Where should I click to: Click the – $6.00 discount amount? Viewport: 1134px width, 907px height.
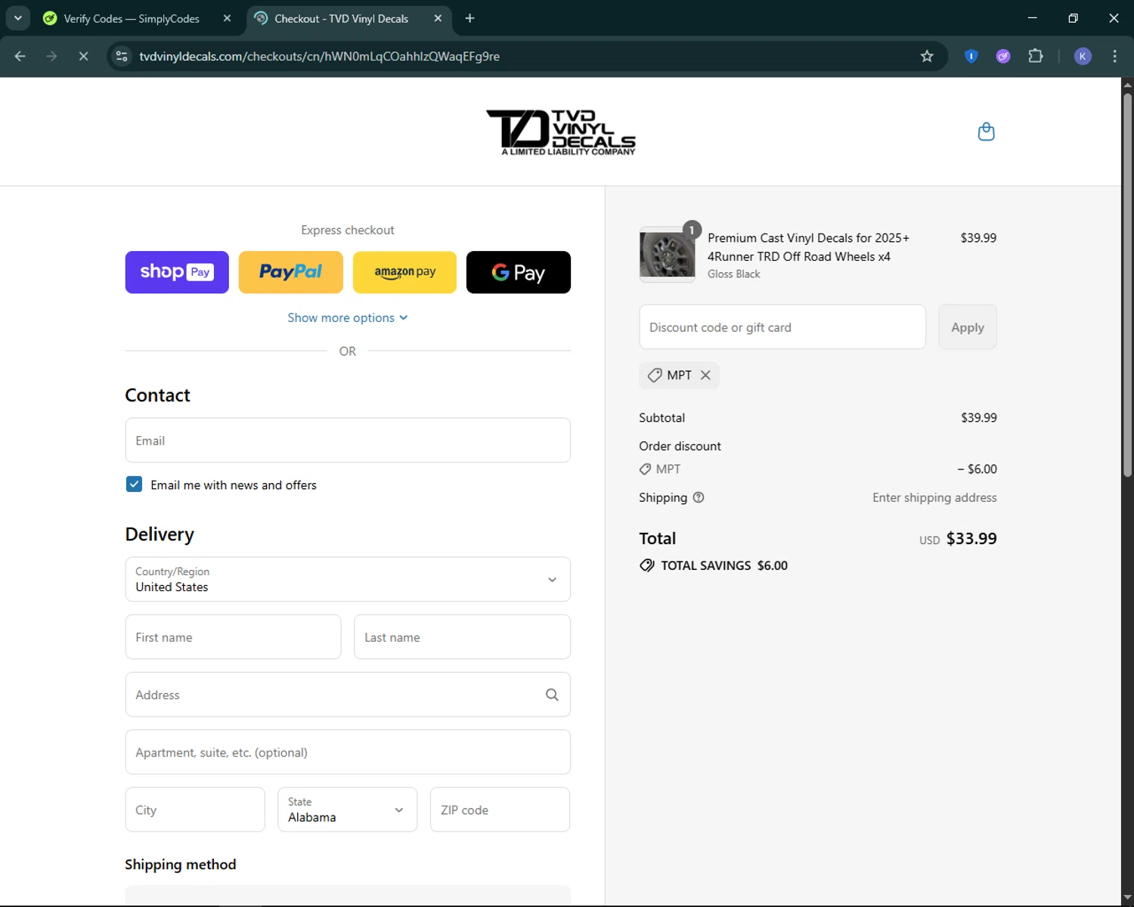pos(977,469)
